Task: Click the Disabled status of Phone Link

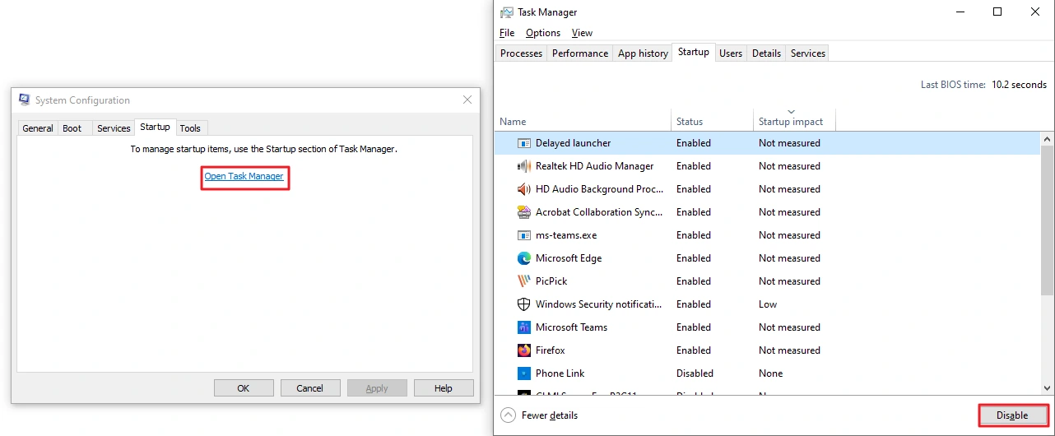Action: pyautogui.click(x=695, y=373)
